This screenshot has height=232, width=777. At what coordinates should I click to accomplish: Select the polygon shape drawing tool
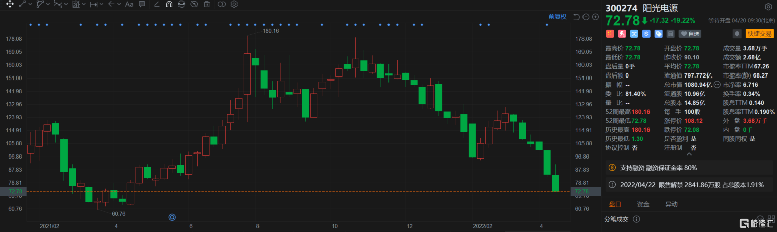pyautogui.click(x=40, y=4)
